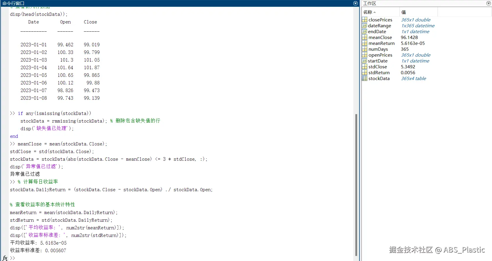
Task: Click the stockData.DailyReturn assignment line
Action: (x=111, y=190)
